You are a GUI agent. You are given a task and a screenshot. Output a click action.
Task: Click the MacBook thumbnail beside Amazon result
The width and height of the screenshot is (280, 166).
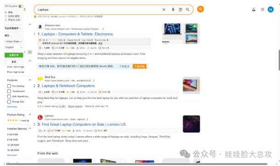(x=172, y=34)
